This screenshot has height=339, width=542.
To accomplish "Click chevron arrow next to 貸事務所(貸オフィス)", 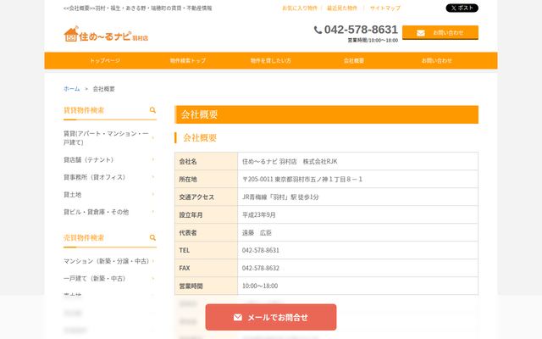I will tap(153, 177).
